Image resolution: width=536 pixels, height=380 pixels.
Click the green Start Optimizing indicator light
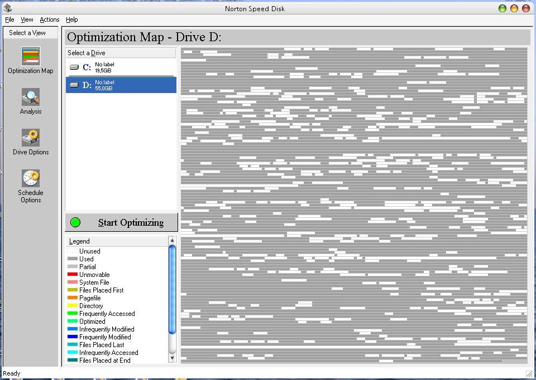75,222
